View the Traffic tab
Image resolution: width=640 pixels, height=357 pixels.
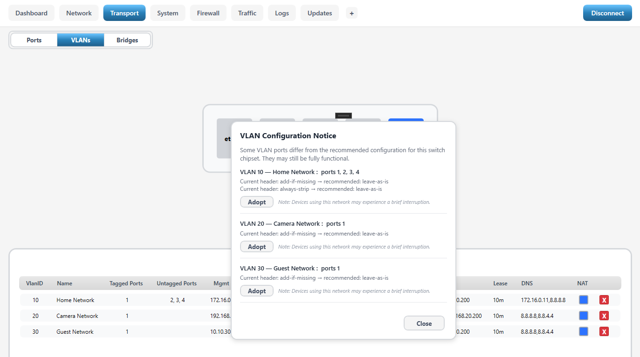247,13
